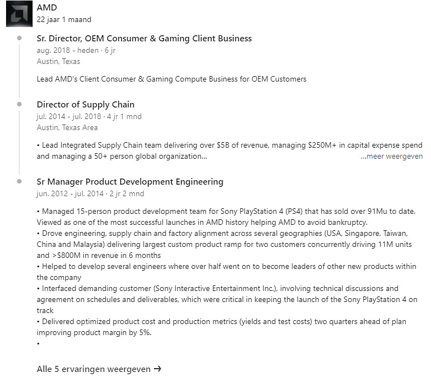Open the AMD company name link
Image resolution: width=431 pixels, height=383 pixels.
pos(47,7)
